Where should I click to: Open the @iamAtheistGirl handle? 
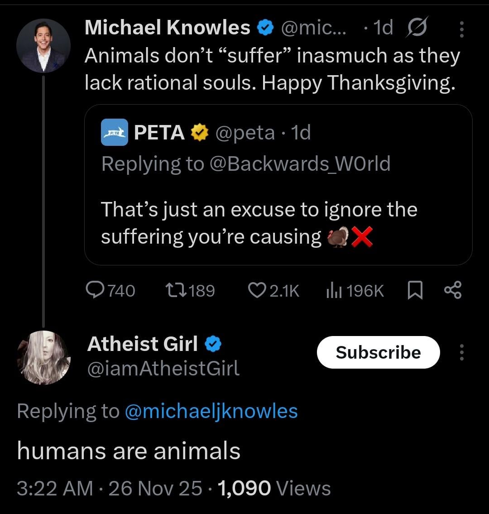[163, 368]
